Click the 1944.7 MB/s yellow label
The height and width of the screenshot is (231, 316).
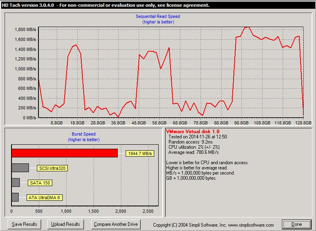click(140, 153)
